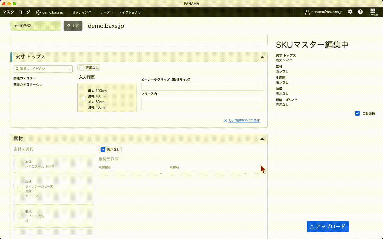Open the 選択してください dropdown
The width and height of the screenshot is (383, 239).
click(43, 69)
